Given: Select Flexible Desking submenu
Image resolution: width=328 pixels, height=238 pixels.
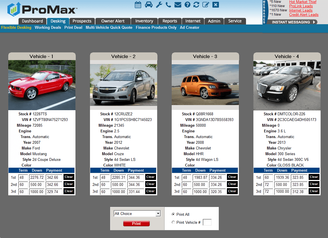Looking at the screenshot, I should click(16, 27).
